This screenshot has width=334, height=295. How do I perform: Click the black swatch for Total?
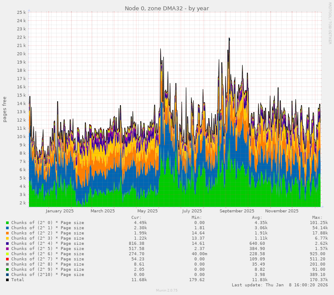pos(7,280)
